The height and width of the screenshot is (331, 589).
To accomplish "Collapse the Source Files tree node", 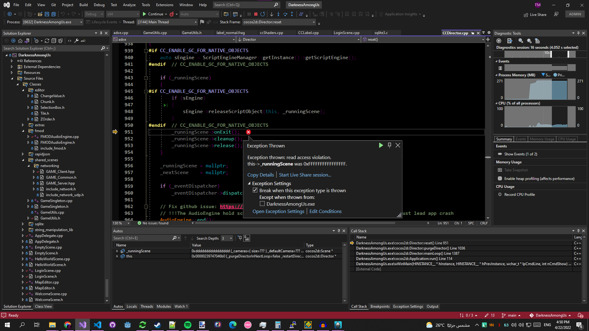I will 12,78.
